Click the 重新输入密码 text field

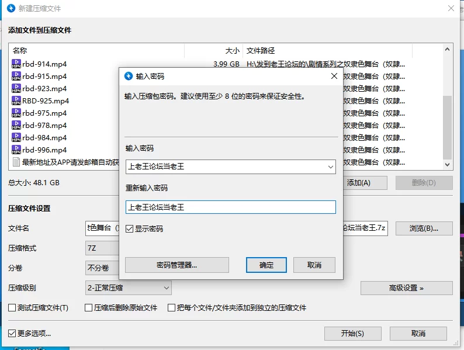pyautogui.click(x=230, y=207)
